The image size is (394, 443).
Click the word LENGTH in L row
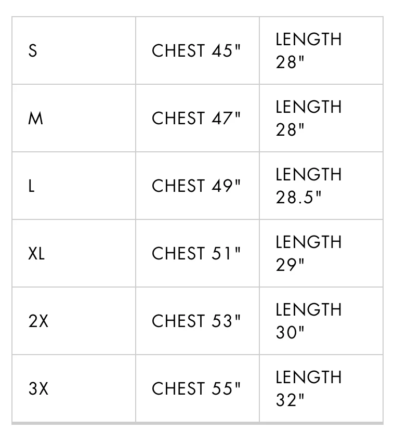click(309, 175)
